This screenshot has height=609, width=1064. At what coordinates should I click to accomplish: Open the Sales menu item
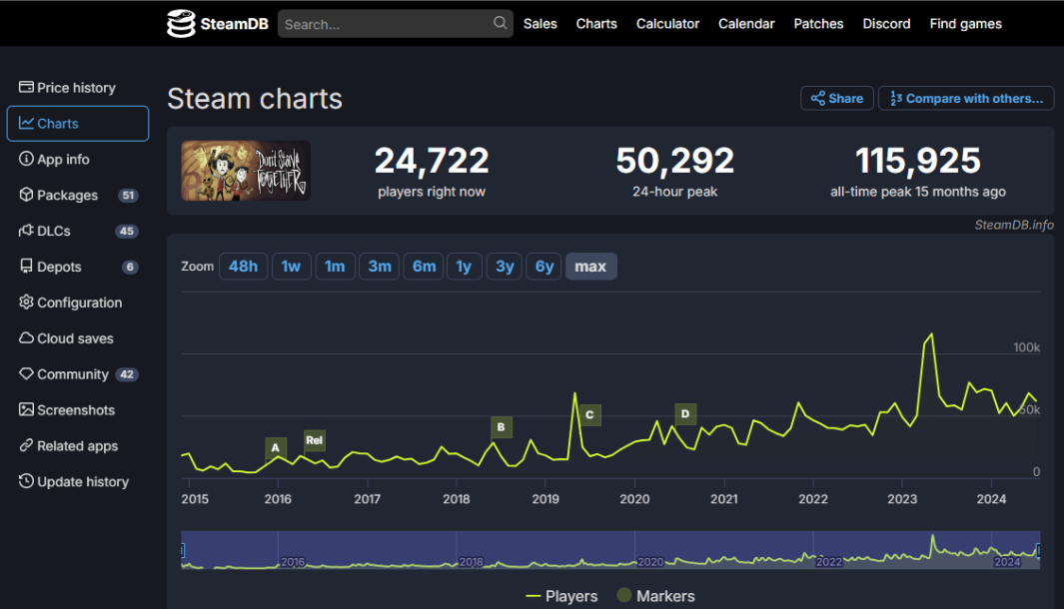[x=540, y=24]
